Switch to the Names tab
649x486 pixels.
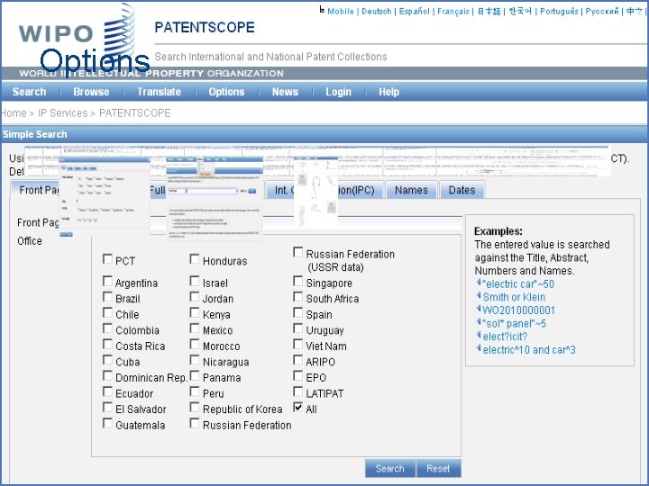411,190
